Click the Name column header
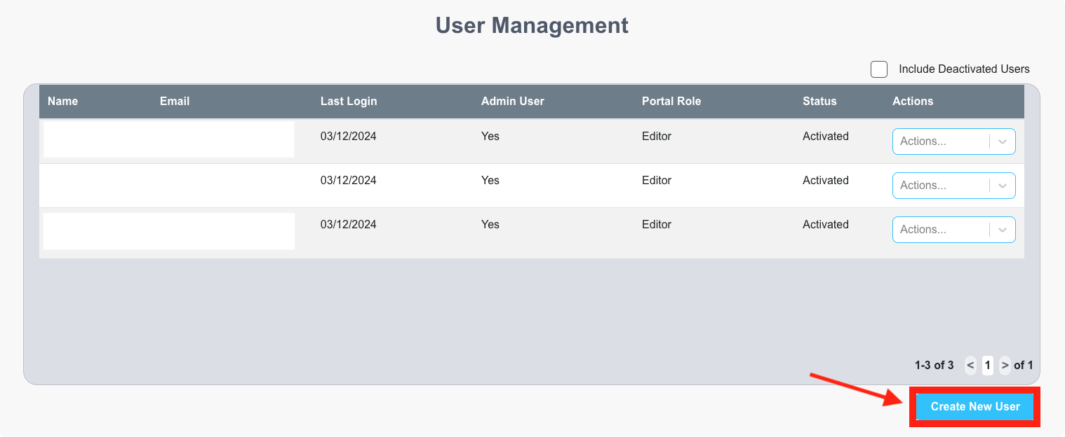This screenshot has width=1065, height=437. [x=62, y=101]
